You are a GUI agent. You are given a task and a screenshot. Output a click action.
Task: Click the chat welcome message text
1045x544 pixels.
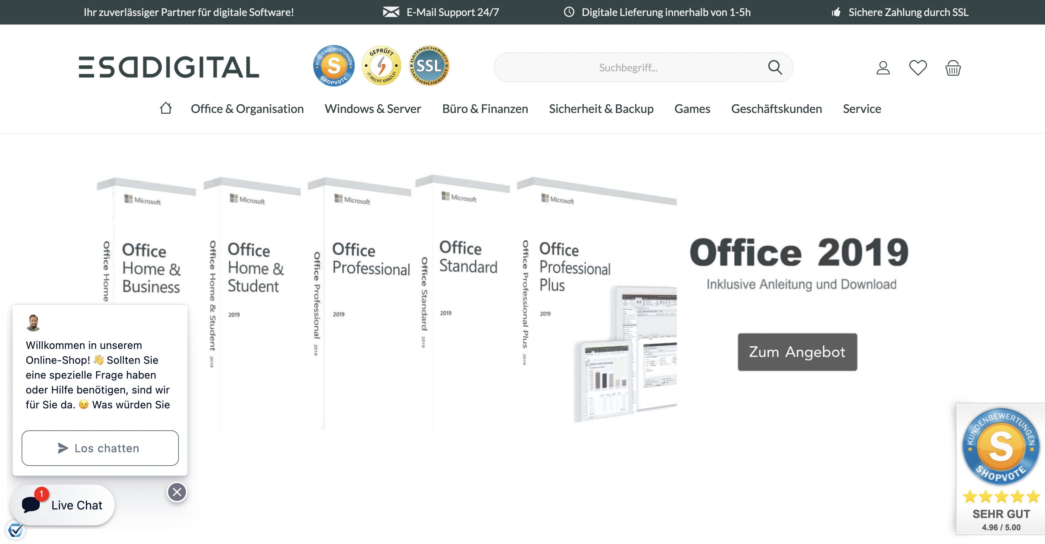click(x=98, y=375)
